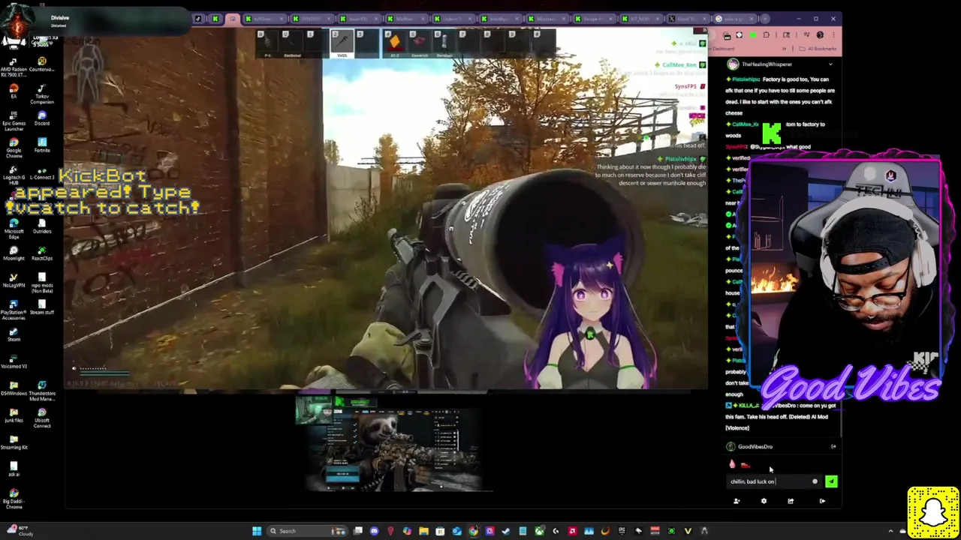Open the ask ai desktop file
The height and width of the screenshot is (540, 961).
pos(14,470)
